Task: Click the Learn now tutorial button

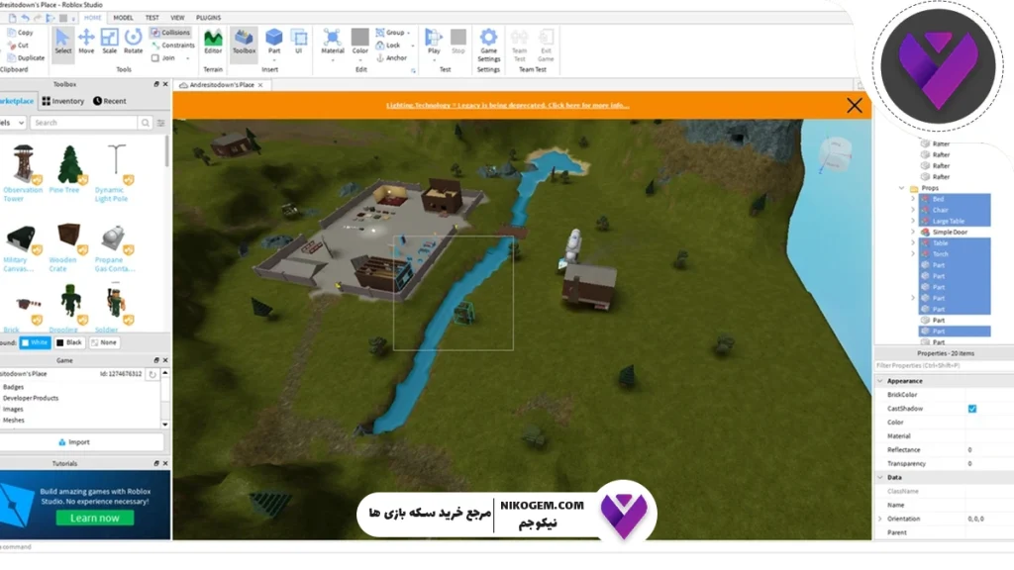Action: [94, 518]
